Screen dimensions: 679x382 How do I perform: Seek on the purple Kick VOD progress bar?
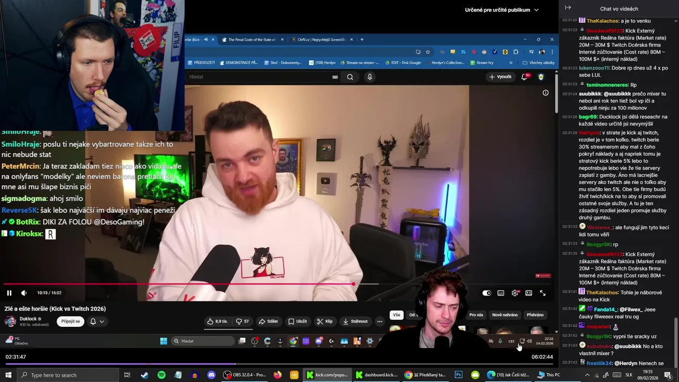point(279,364)
